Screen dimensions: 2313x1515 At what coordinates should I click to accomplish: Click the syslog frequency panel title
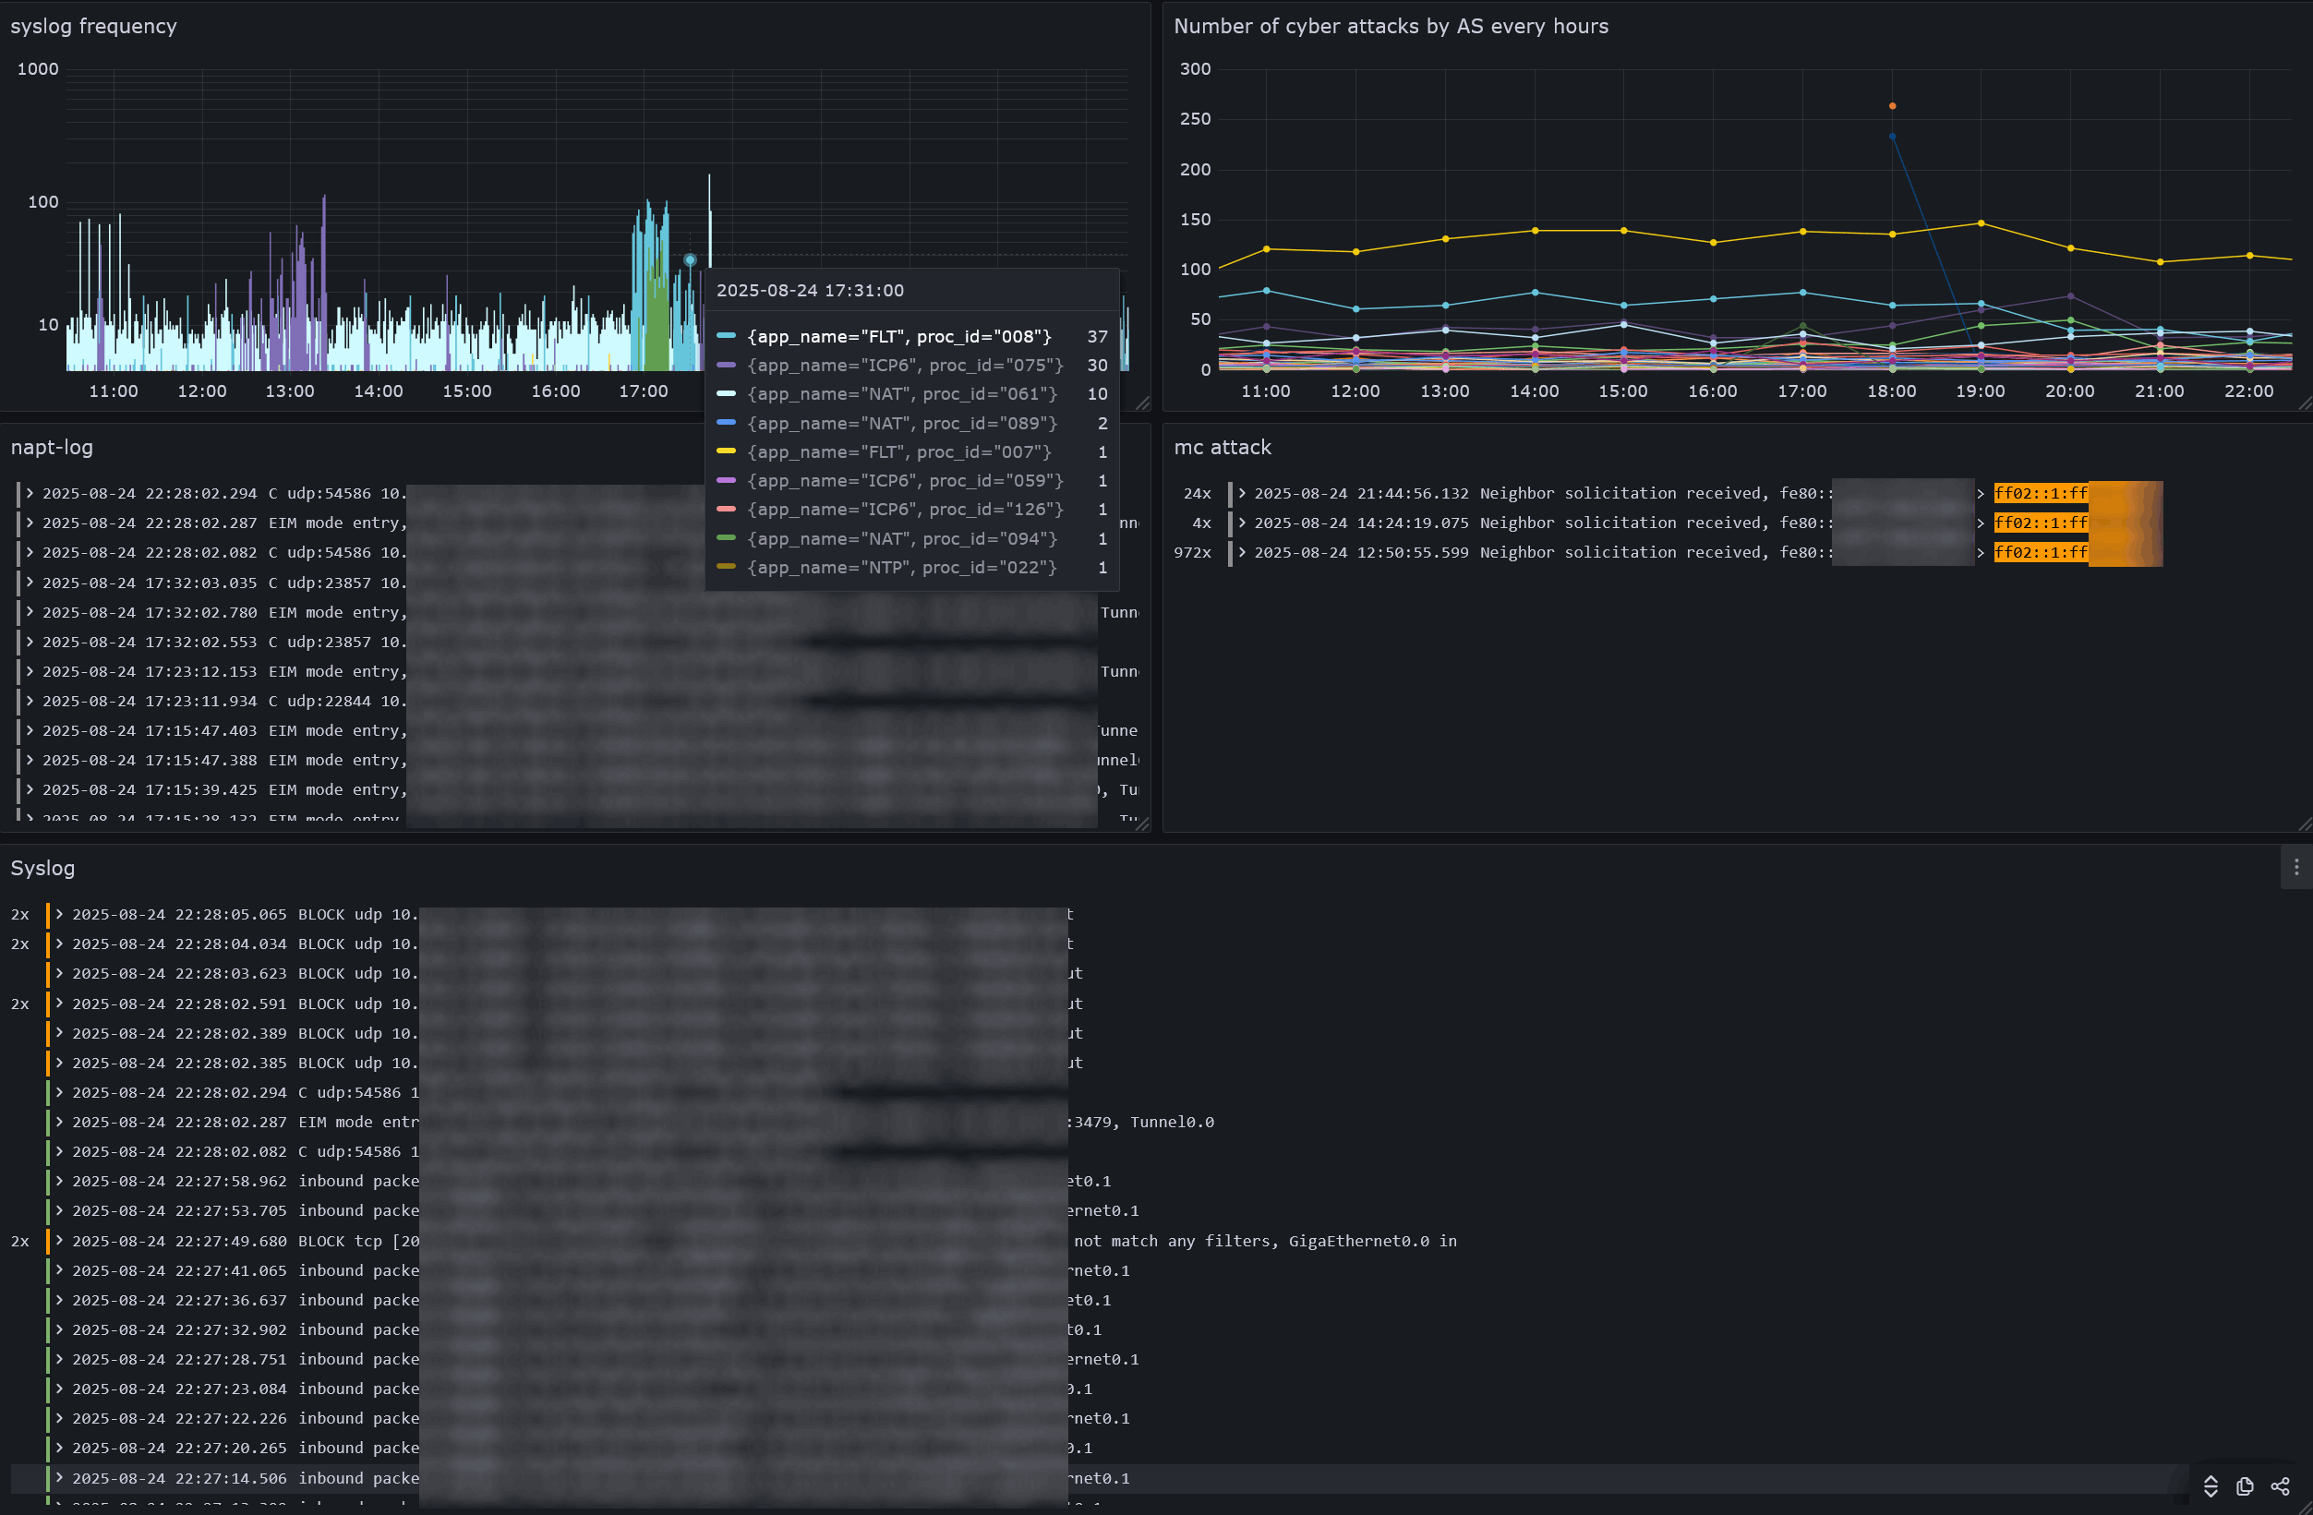tap(93, 26)
